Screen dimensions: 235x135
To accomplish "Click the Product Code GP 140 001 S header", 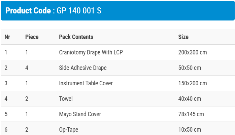I will (54, 10).
